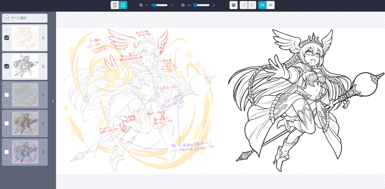The height and width of the screenshot is (189, 385).
Task: Select the red-and-yellow colored illustration thumbnail
Action: coord(25,123)
